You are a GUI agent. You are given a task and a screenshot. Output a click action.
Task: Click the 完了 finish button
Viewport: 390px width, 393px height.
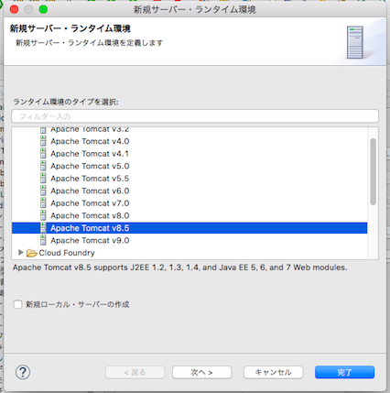click(x=344, y=372)
